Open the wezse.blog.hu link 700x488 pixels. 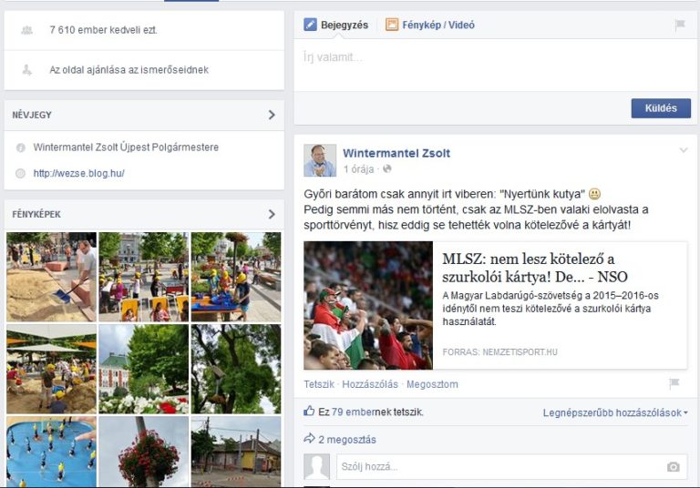[x=79, y=174]
